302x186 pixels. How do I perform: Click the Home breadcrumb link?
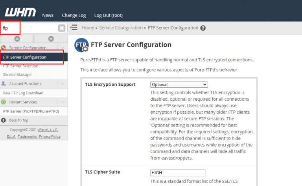[88, 28]
